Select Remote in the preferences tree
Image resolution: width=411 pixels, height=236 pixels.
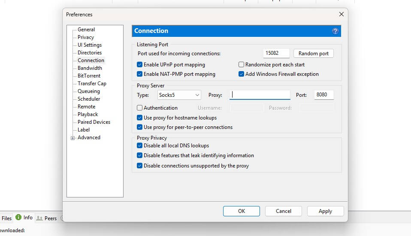click(x=87, y=107)
